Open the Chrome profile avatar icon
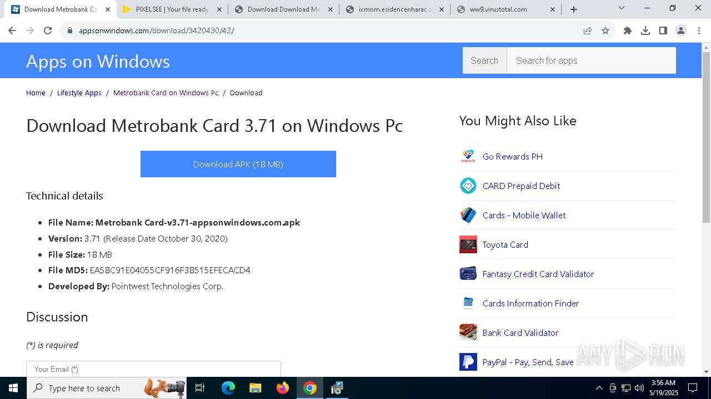This screenshot has width=711, height=399. (x=681, y=30)
